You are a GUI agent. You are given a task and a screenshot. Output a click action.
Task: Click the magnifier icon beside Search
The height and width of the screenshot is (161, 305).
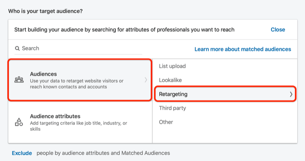coord(17,48)
